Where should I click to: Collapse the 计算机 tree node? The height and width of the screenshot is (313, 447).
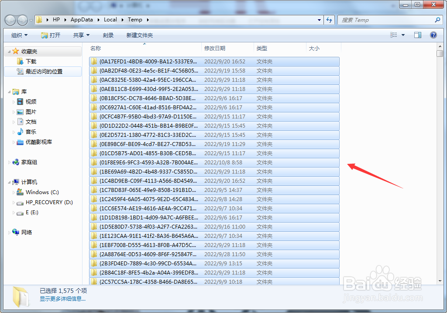tap(9, 182)
